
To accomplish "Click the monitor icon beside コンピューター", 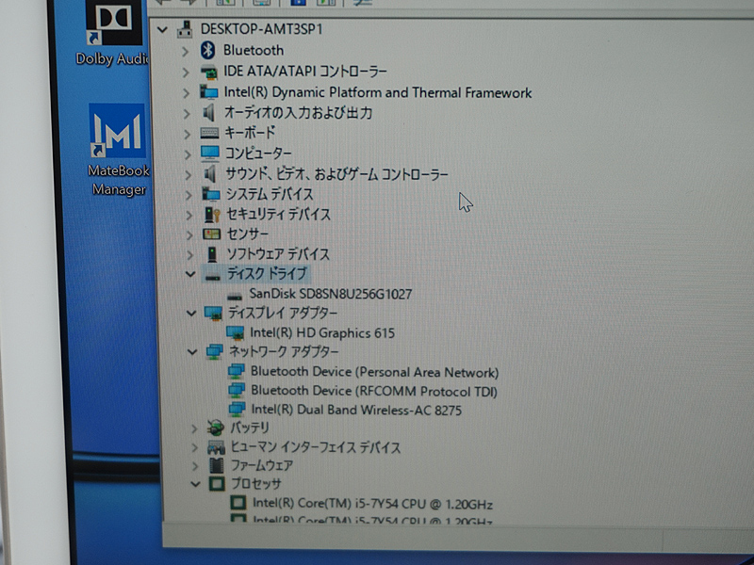I will coord(210,153).
